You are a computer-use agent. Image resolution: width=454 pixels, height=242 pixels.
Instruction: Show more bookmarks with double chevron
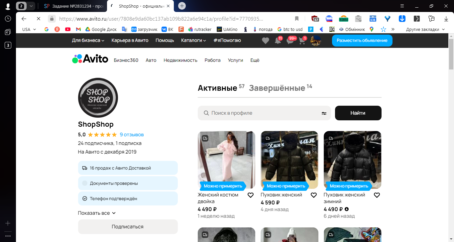tap(393, 29)
